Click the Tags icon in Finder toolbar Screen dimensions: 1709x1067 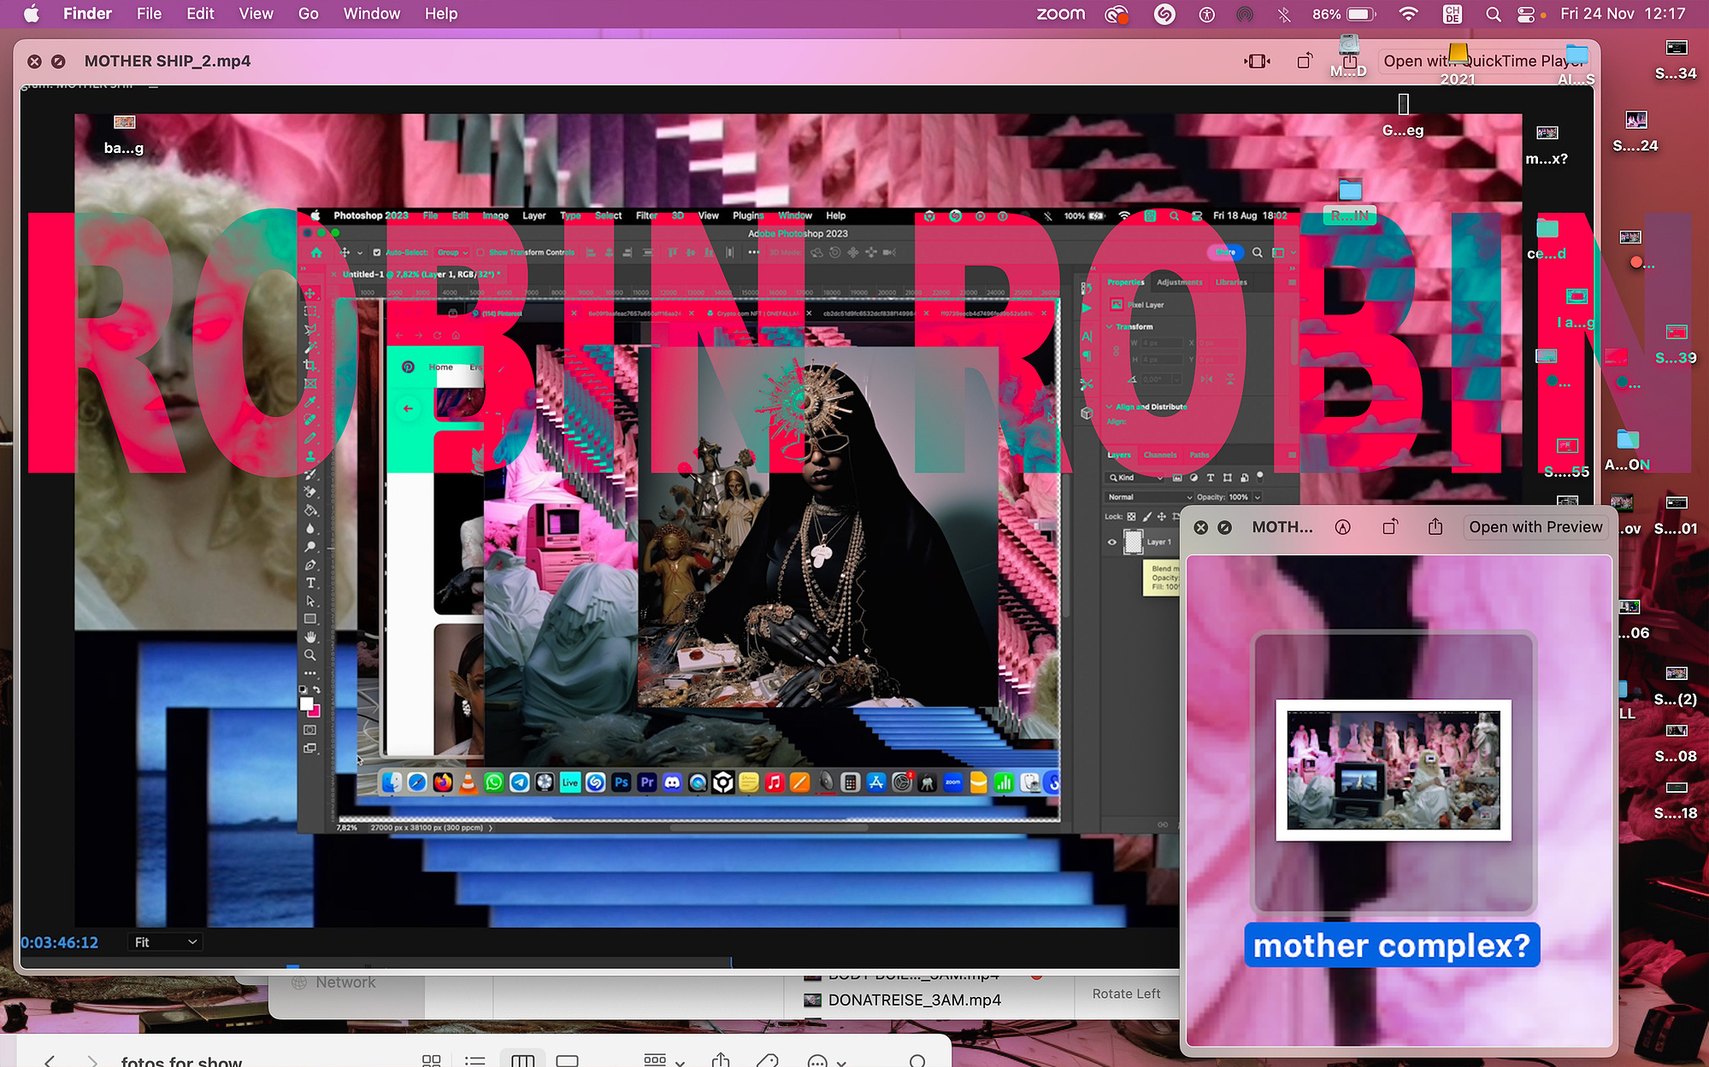[x=768, y=1061]
